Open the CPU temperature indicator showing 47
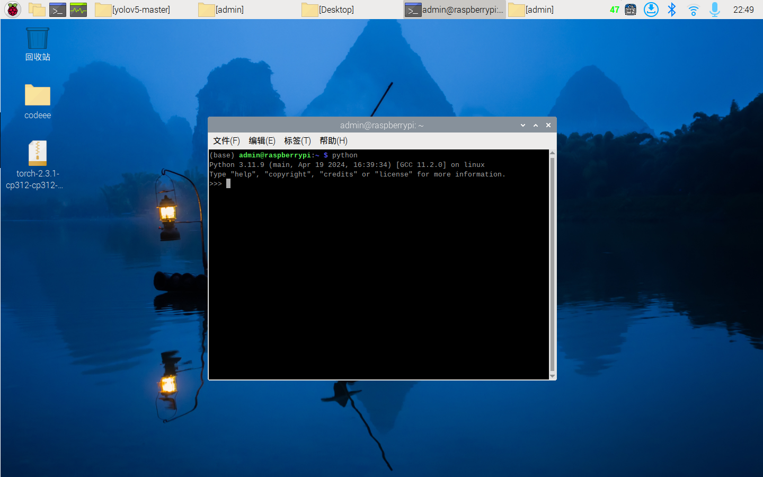763x477 pixels. (x=615, y=10)
